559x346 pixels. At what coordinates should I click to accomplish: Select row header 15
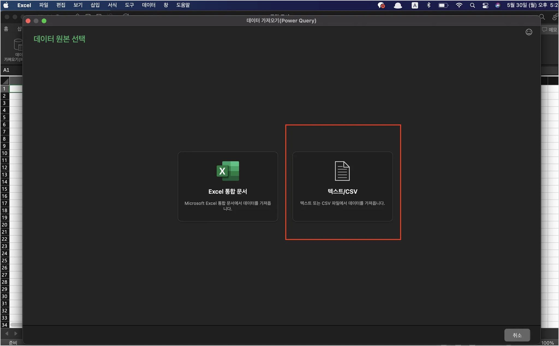click(x=4, y=189)
